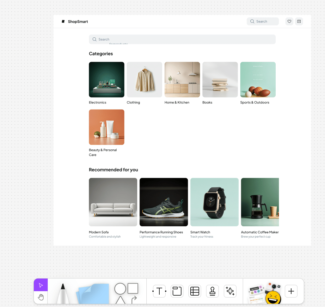This screenshot has height=307, width=325.
Task: Switch to the Hand pan tool
Action: [41, 297]
